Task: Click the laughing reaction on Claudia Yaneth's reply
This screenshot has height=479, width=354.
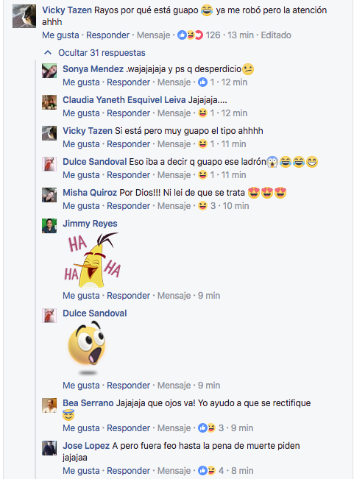Action: point(202,113)
